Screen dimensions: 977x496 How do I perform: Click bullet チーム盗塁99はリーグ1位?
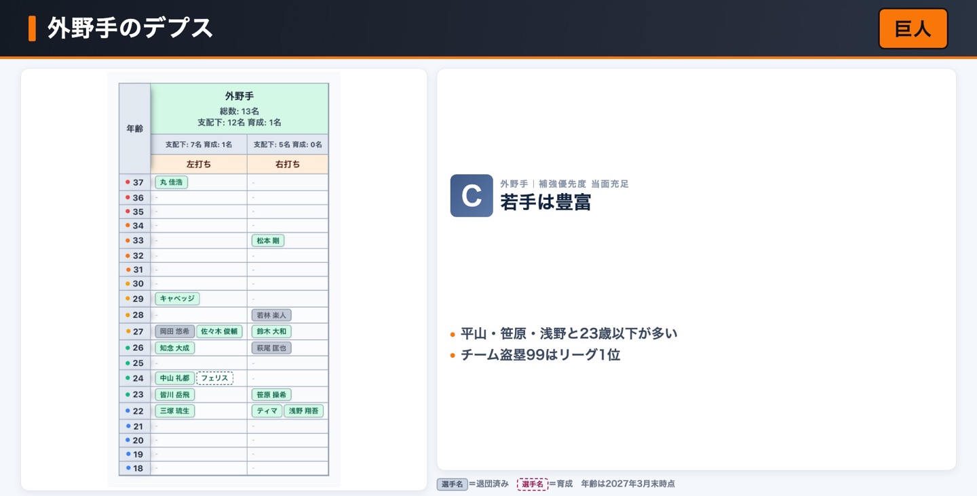pyautogui.click(x=540, y=354)
